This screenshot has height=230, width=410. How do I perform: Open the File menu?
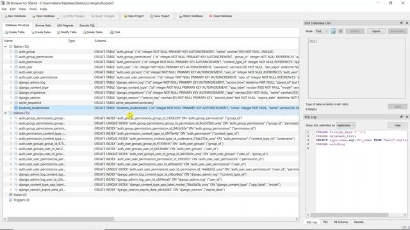[4, 9]
